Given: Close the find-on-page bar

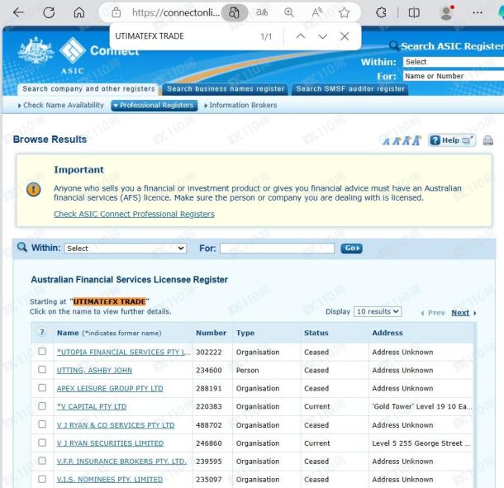Looking at the screenshot, I should click(345, 36).
